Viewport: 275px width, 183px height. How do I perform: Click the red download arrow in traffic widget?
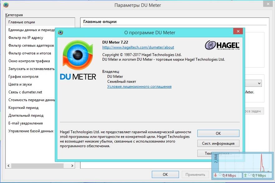coord(215,175)
